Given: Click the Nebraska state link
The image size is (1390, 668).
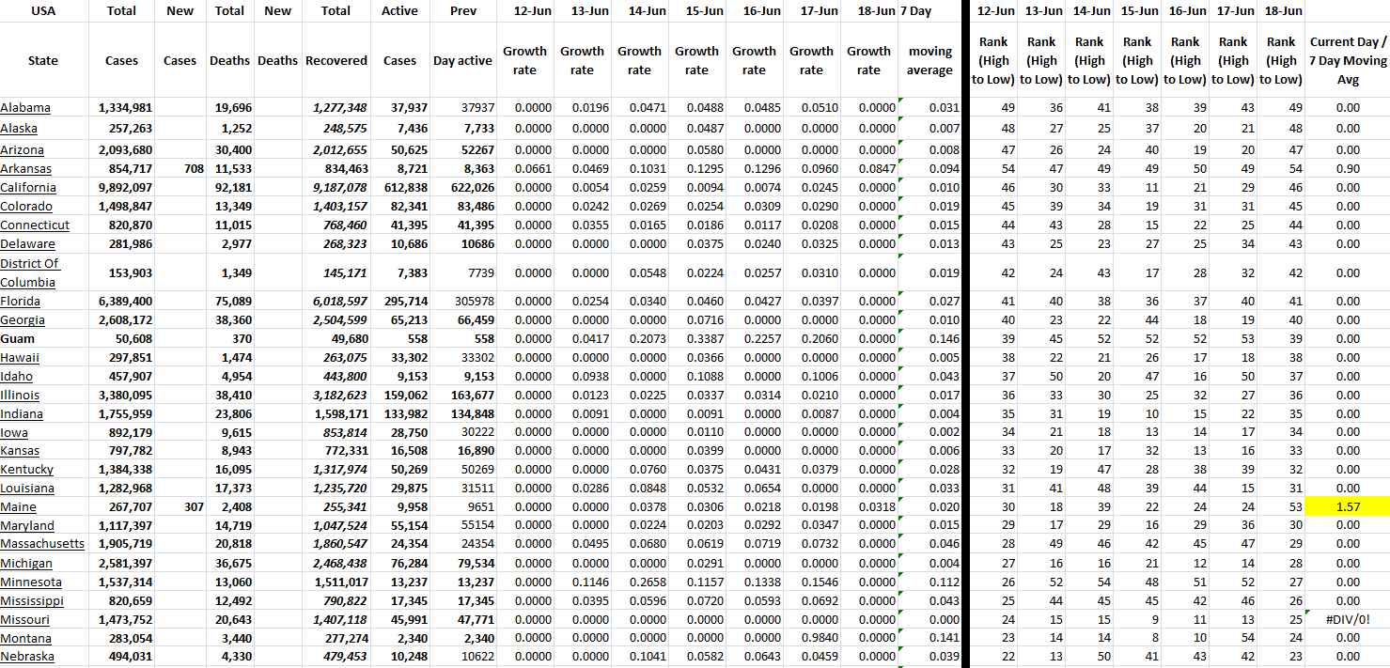Looking at the screenshot, I should tap(27, 657).
